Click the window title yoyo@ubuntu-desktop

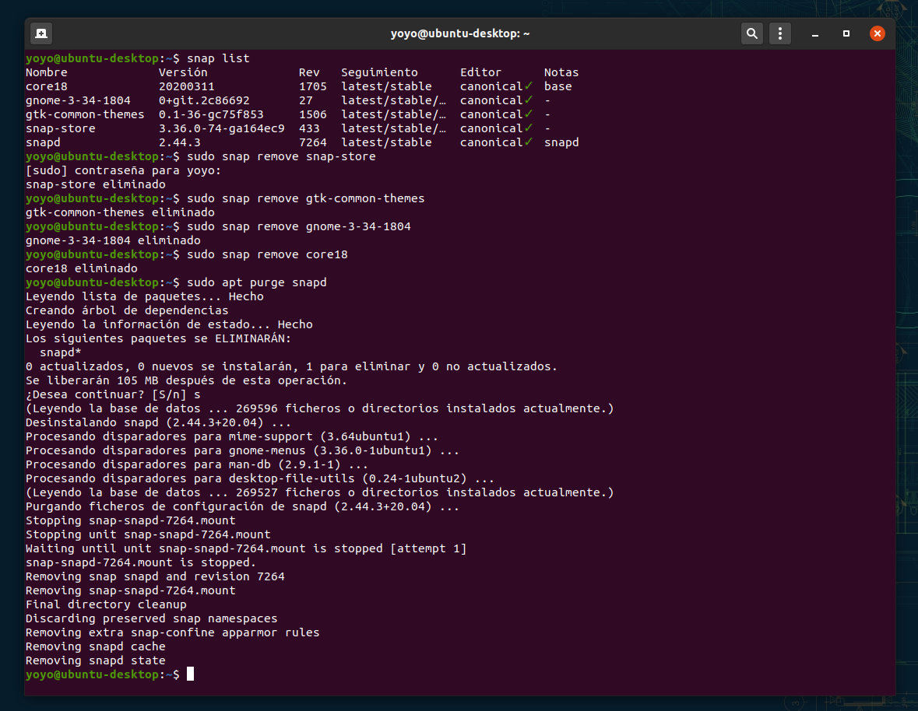[459, 33]
